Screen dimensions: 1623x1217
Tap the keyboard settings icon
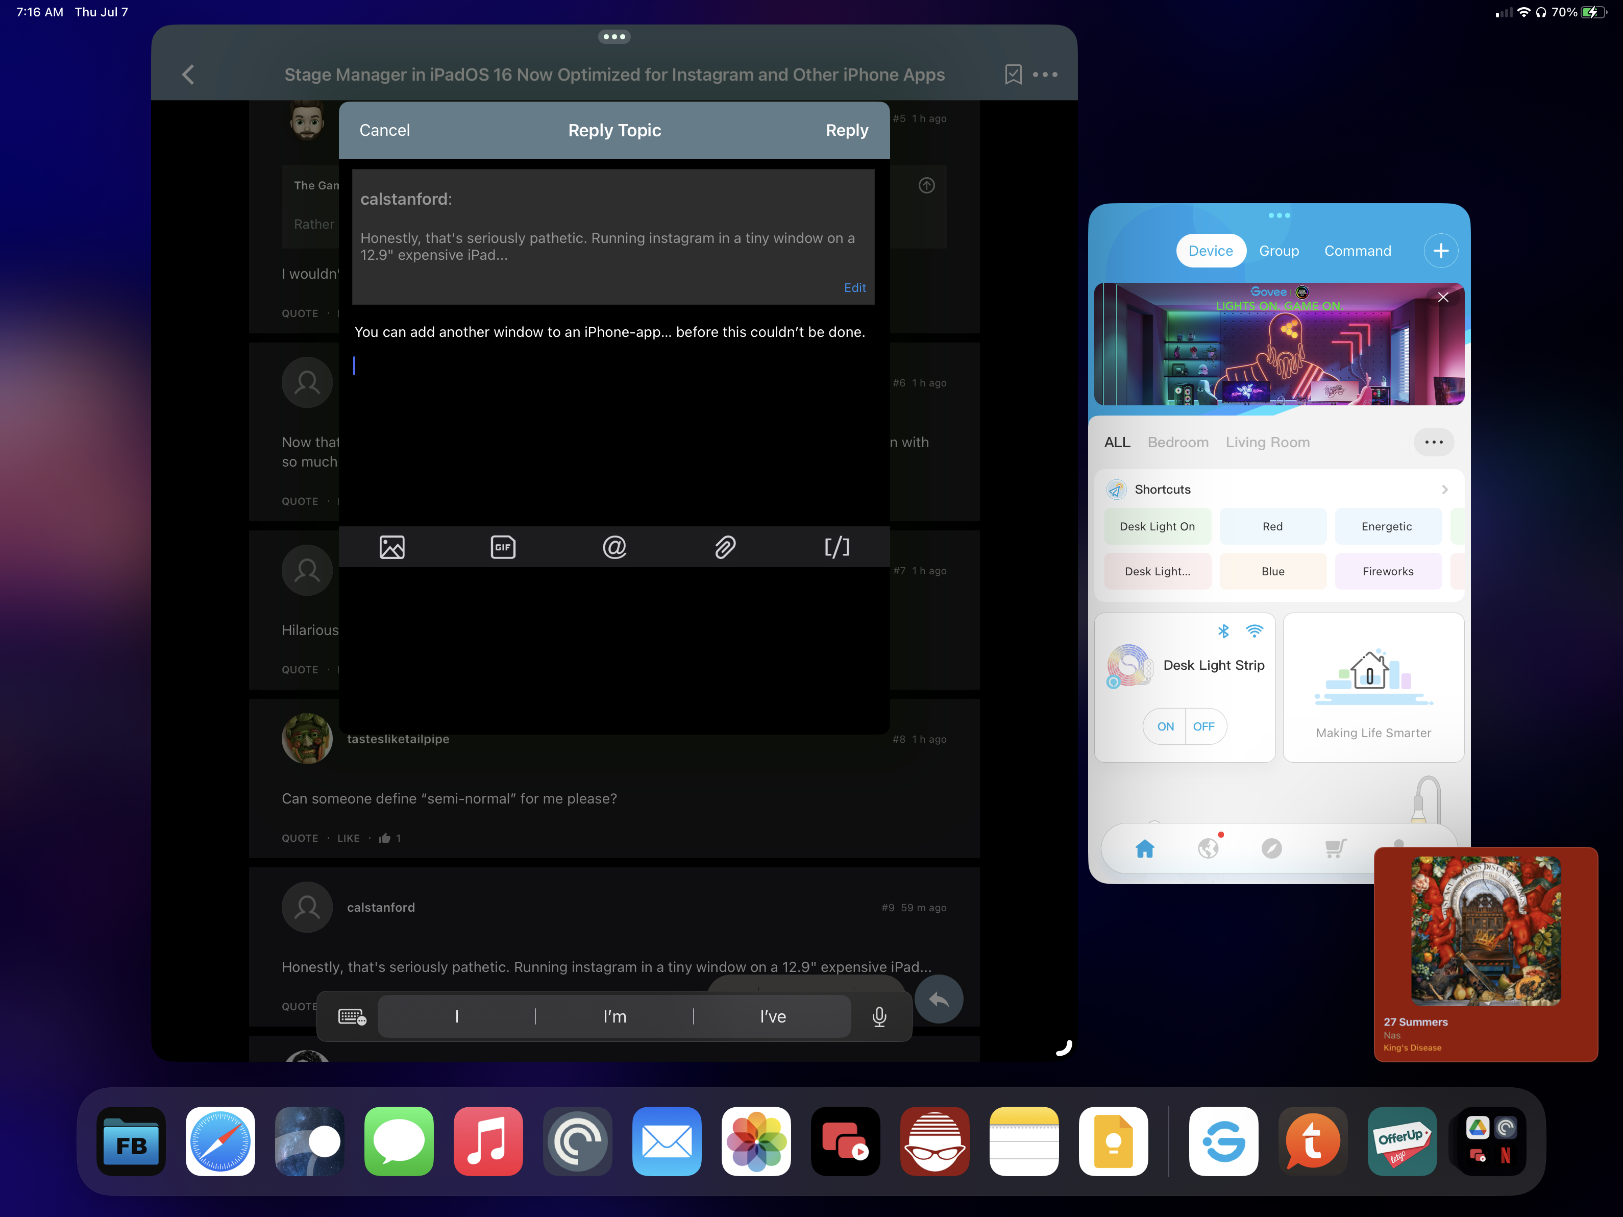click(x=352, y=1016)
